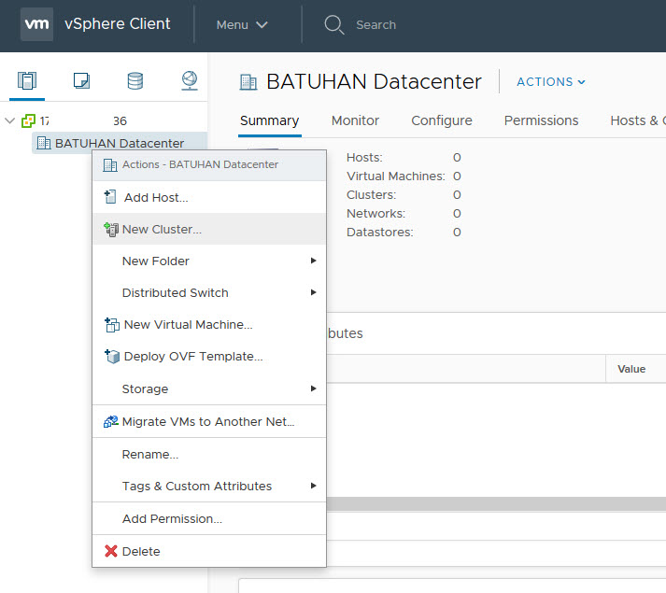Viewport: 666px width, 593px height.
Task: Click the search magnifier icon
Action: [333, 24]
